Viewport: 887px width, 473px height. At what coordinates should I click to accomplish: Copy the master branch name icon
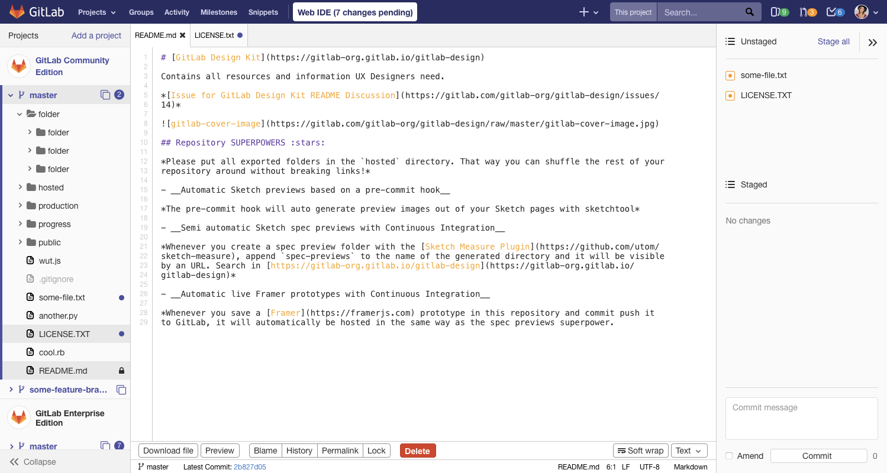point(107,95)
